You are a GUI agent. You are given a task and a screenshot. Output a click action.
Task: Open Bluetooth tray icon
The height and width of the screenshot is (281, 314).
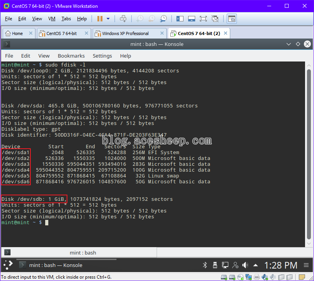205,265
